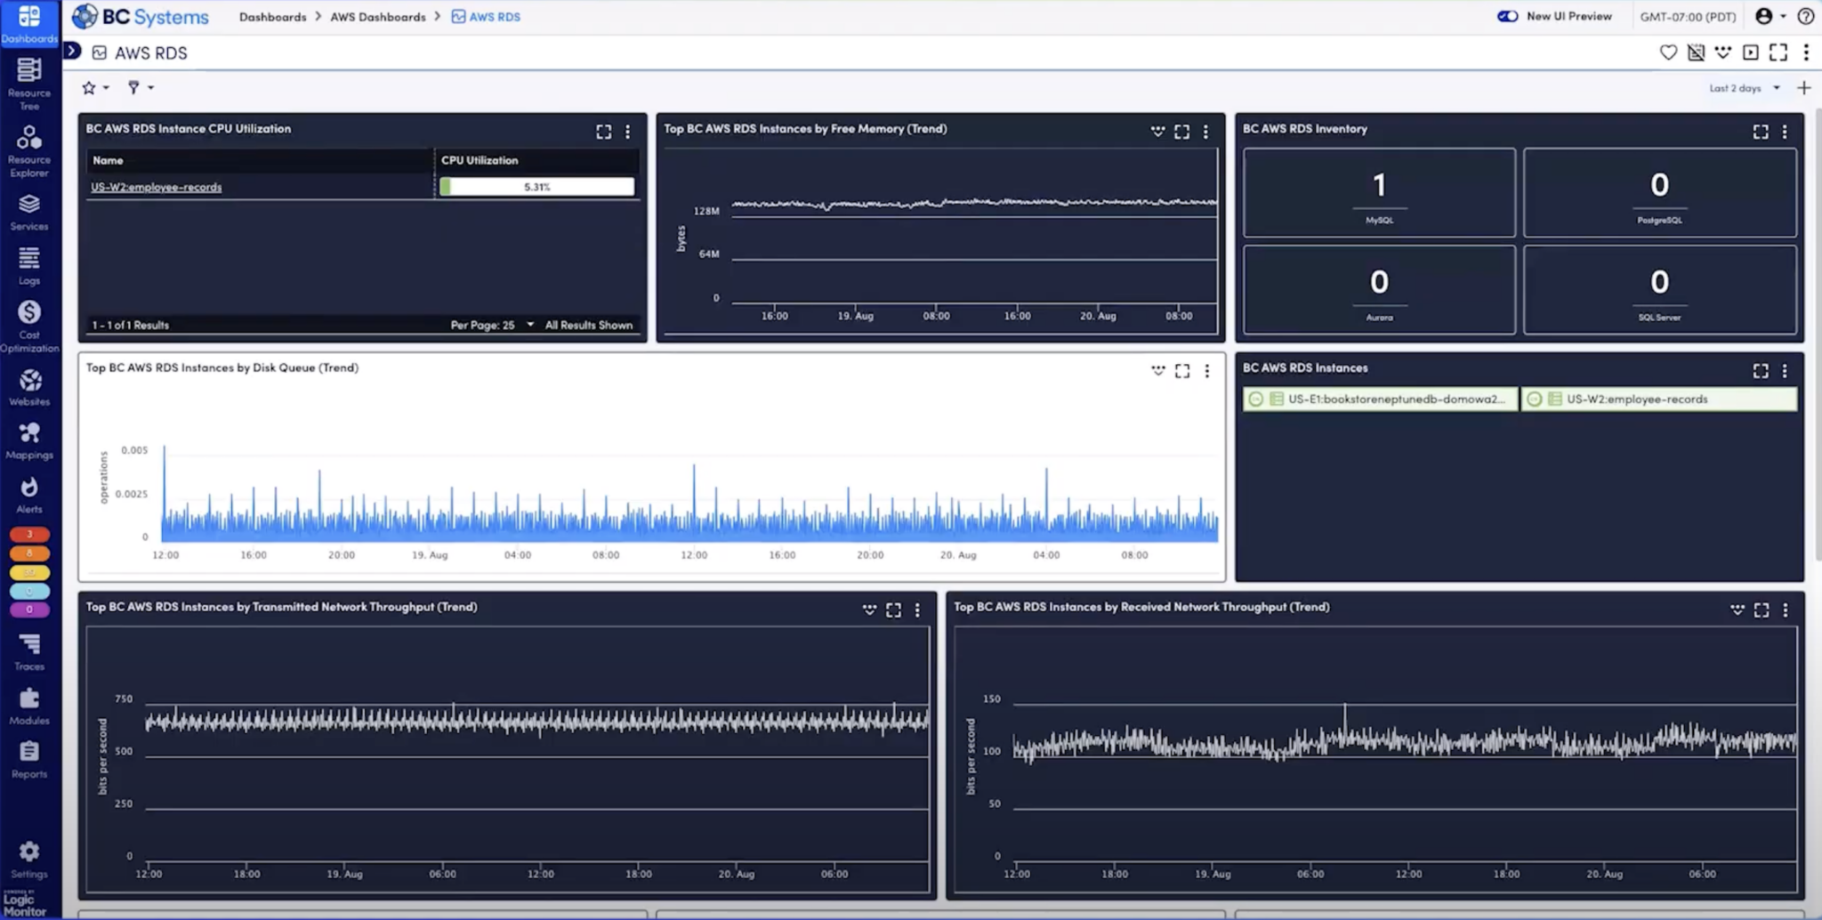Open options menu for RDS Inventory widget

(x=1784, y=132)
